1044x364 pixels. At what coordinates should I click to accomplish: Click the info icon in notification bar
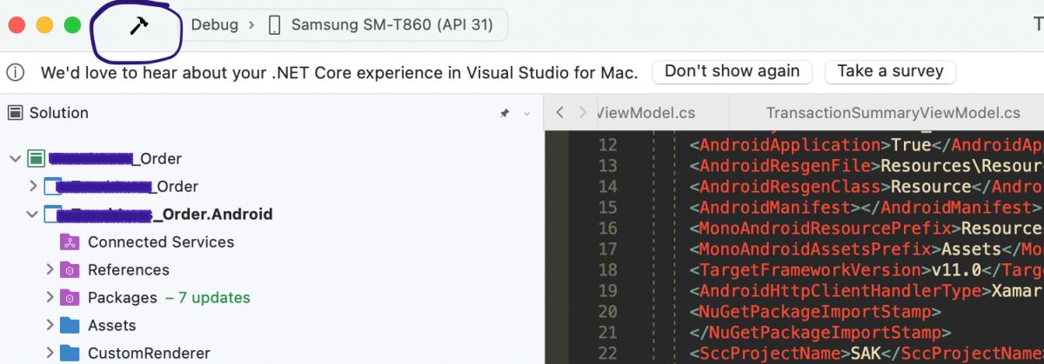pyautogui.click(x=17, y=72)
